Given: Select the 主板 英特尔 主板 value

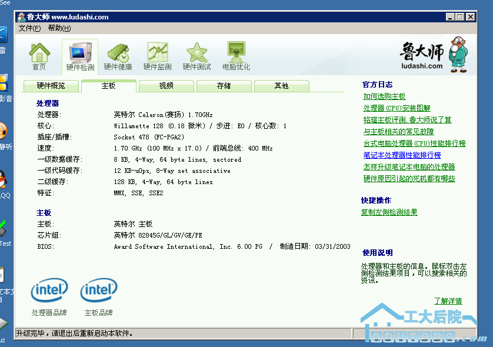Looking at the screenshot, I should point(133,224).
